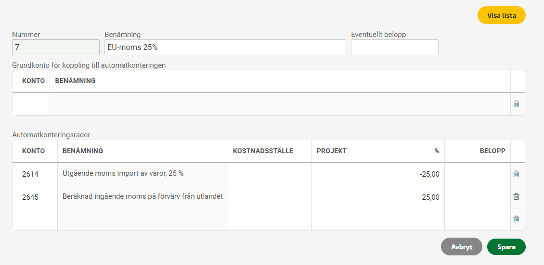The image size is (544, 265).
Task: Delete the Grundkonto row with trash icon
Action: click(x=516, y=104)
